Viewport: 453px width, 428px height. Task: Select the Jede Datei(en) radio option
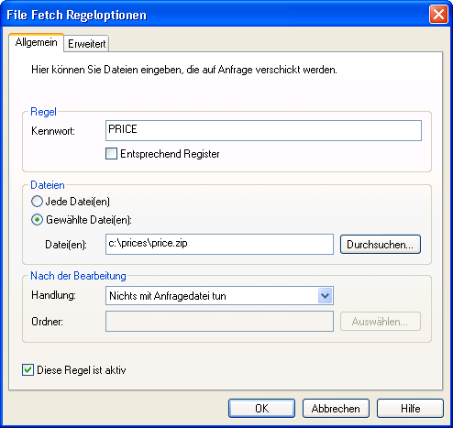(37, 202)
